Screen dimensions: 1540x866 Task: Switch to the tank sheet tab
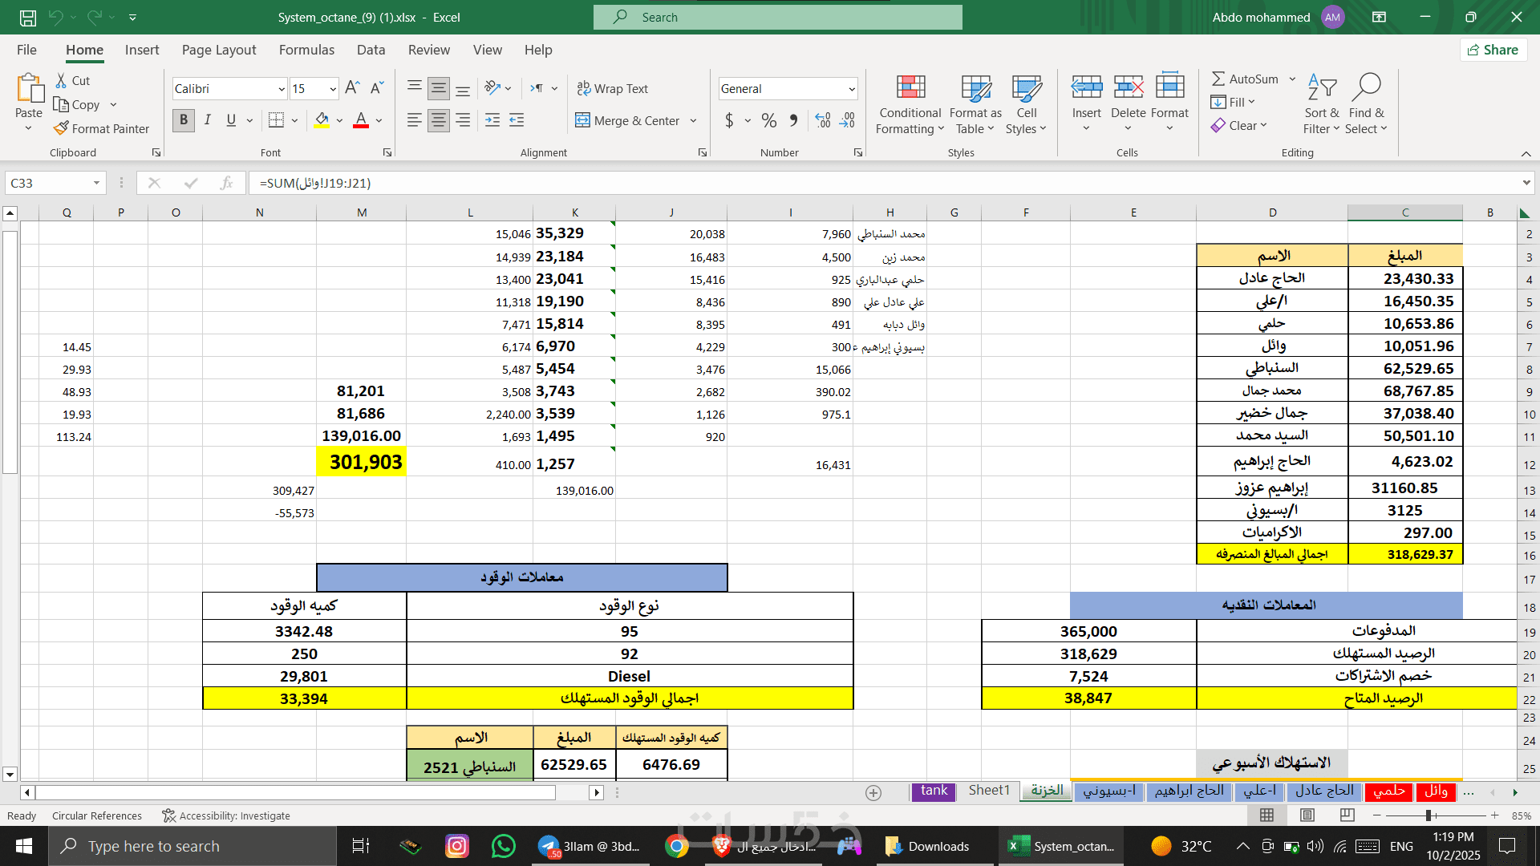click(x=934, y=791)
